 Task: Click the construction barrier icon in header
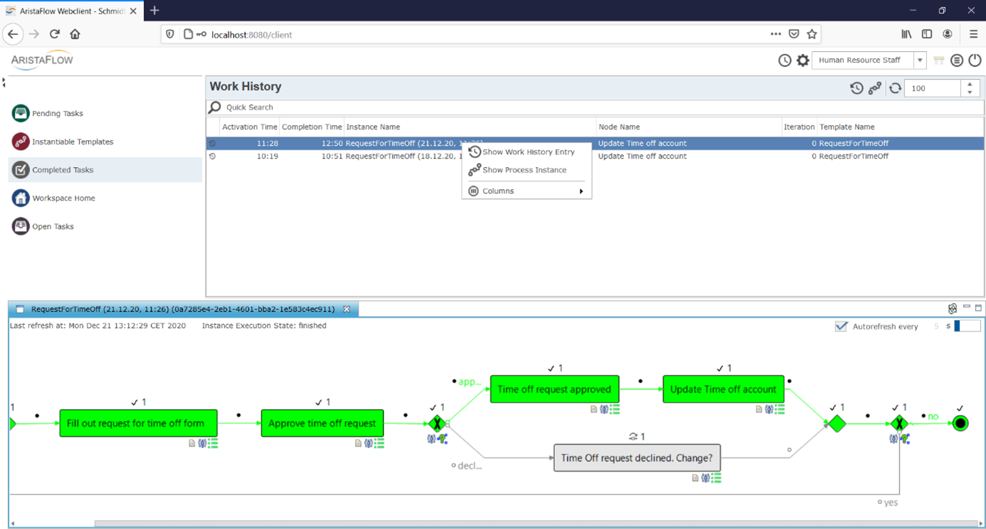939,60
